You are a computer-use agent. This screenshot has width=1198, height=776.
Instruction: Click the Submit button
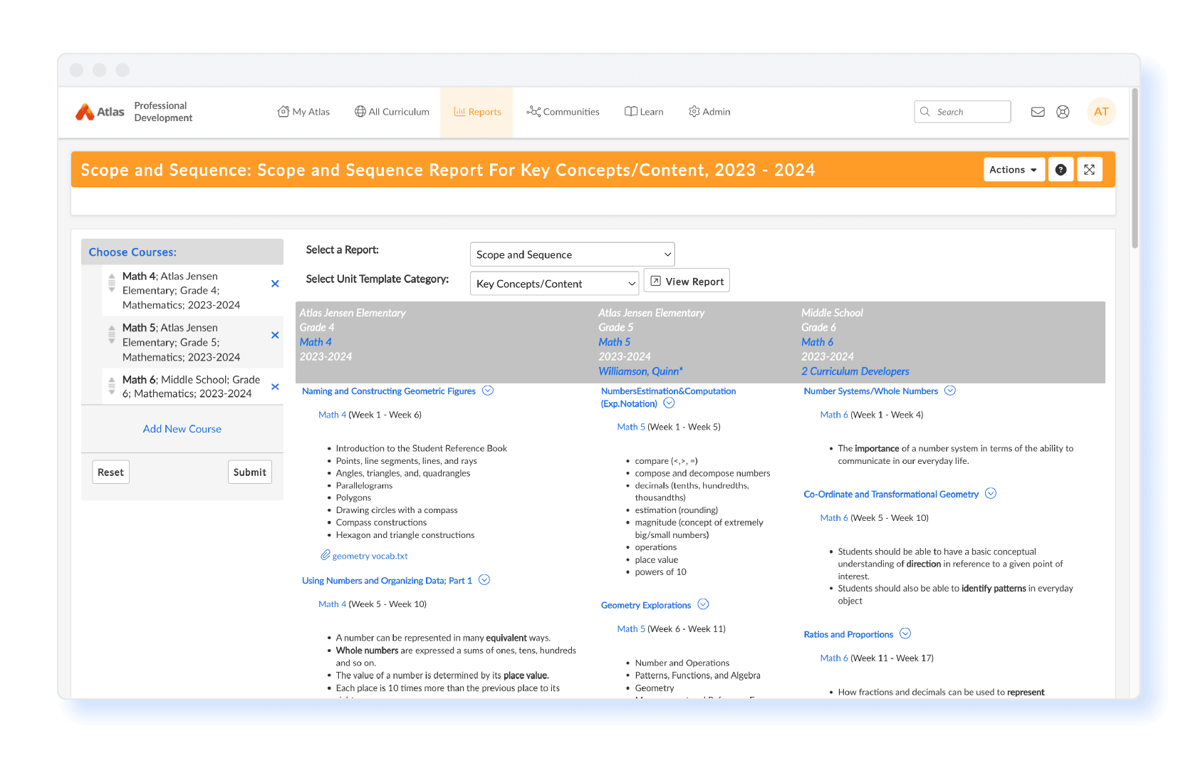click(x=250, y=472)
